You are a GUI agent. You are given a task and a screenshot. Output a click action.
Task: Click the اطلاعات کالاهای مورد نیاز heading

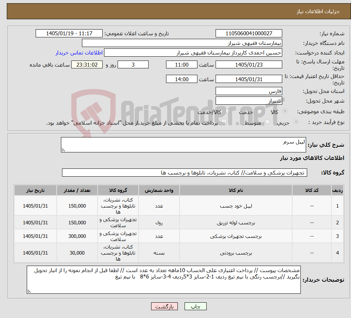pos(312,158)
